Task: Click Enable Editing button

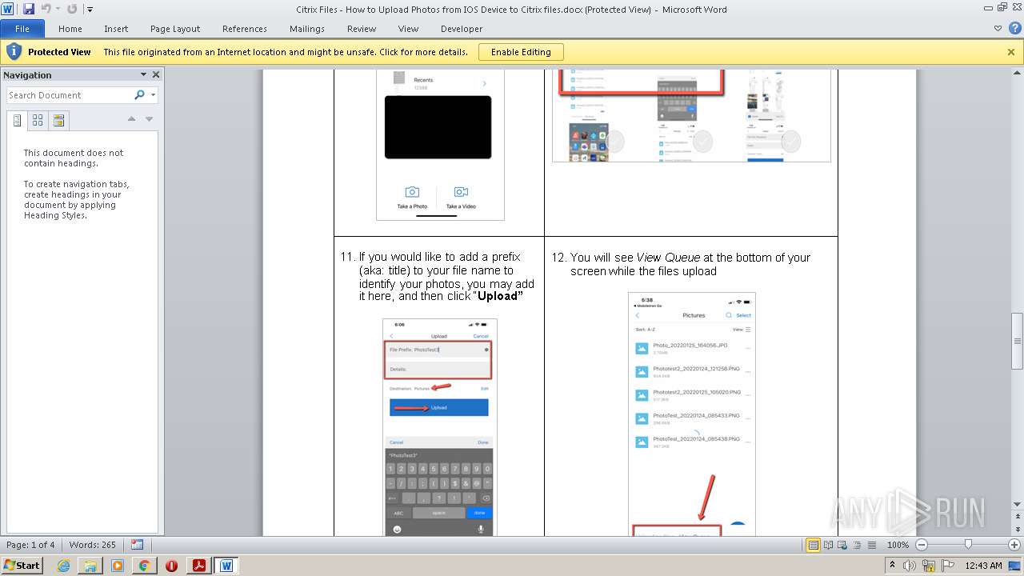Action: (521, 52)
